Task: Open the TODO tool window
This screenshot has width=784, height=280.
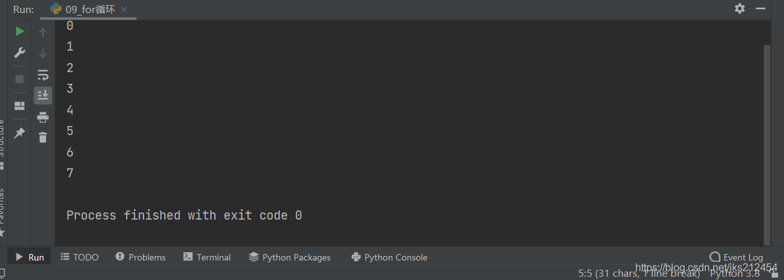Action: [x=79, y=257]
